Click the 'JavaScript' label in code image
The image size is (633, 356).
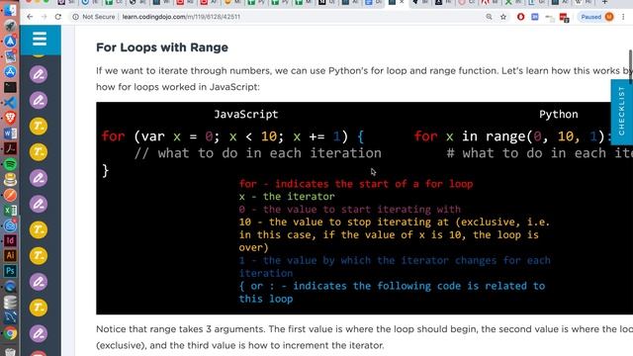(x=246, y=115)
